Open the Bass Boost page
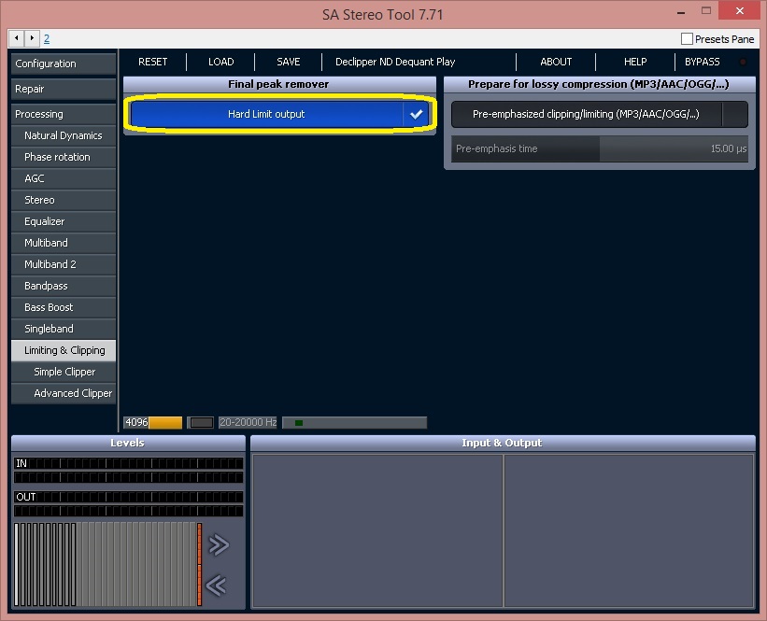This screenshot has width=767, height=621. (64, 307)
